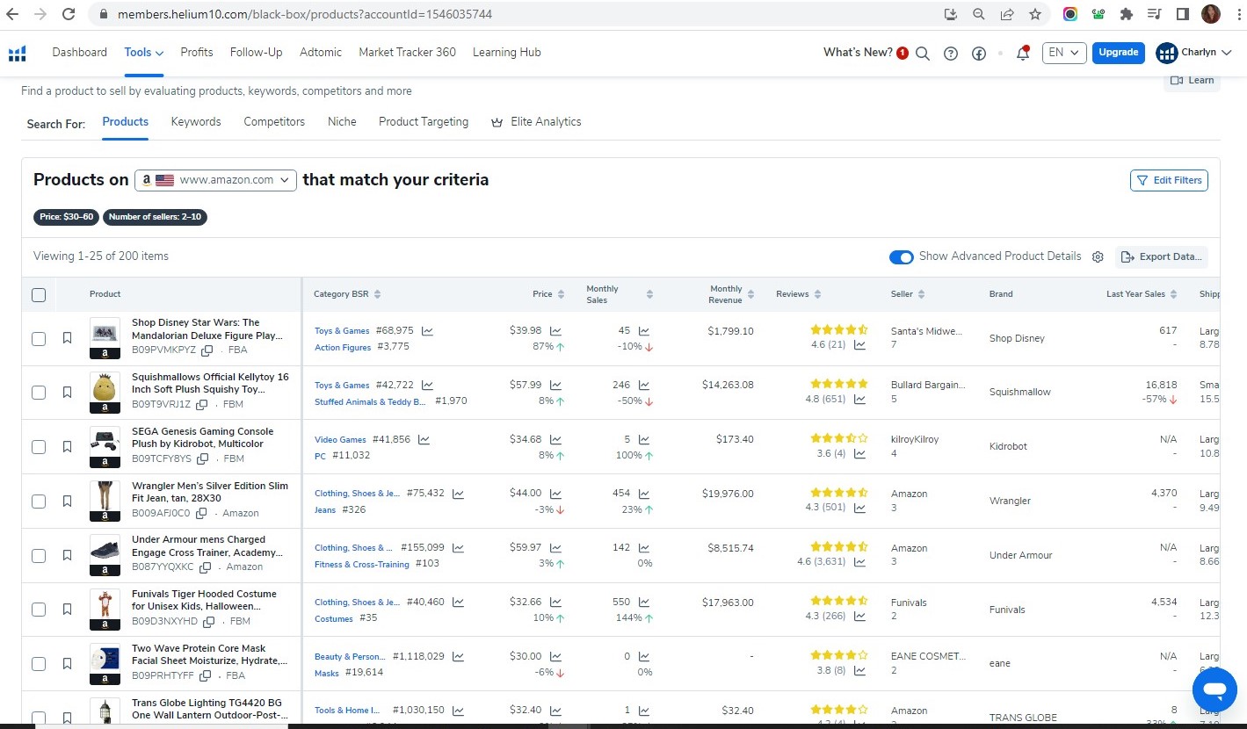Open price history chart for $44.00

click(x=555, y=494)
